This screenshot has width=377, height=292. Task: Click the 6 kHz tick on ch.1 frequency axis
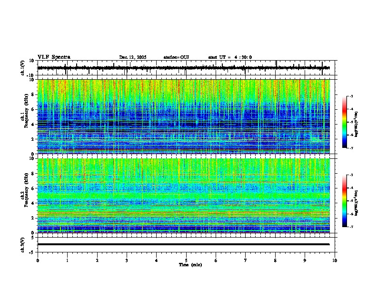point(33,109)
